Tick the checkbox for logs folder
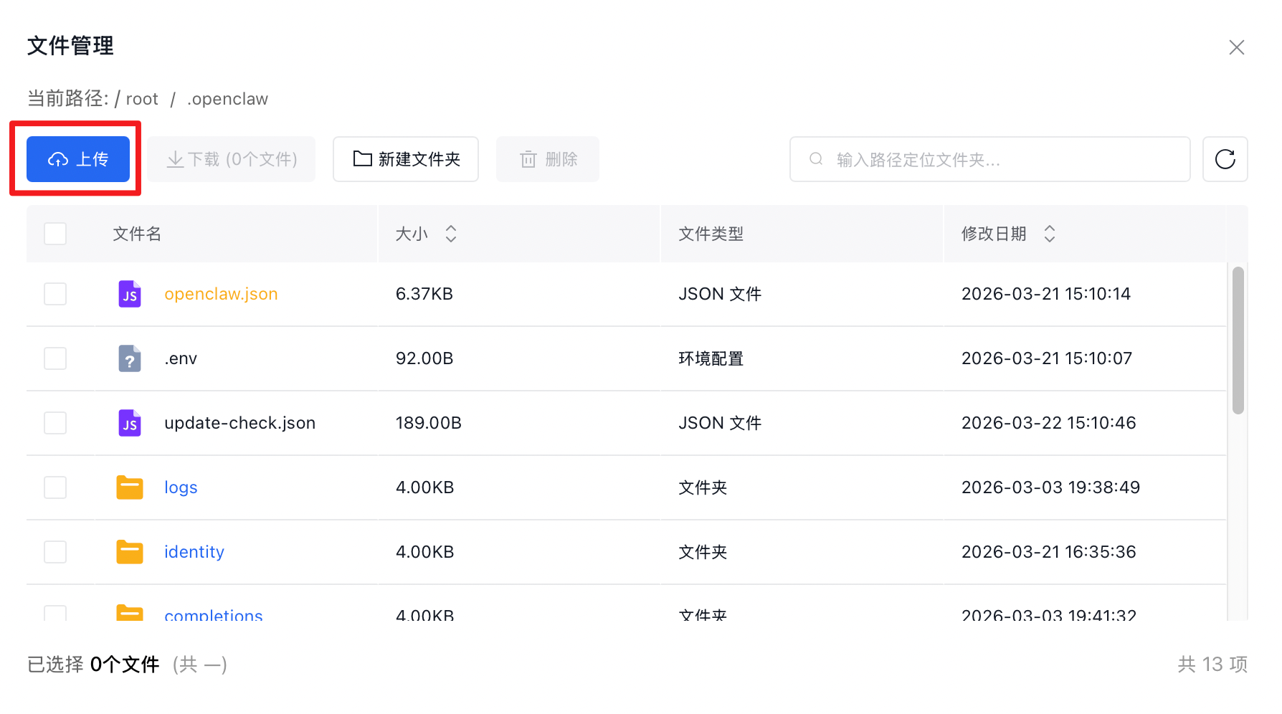 (x=55, y=487)
